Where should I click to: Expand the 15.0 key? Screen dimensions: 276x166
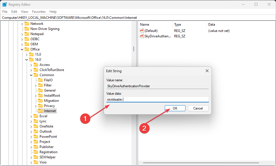[26, 54]
